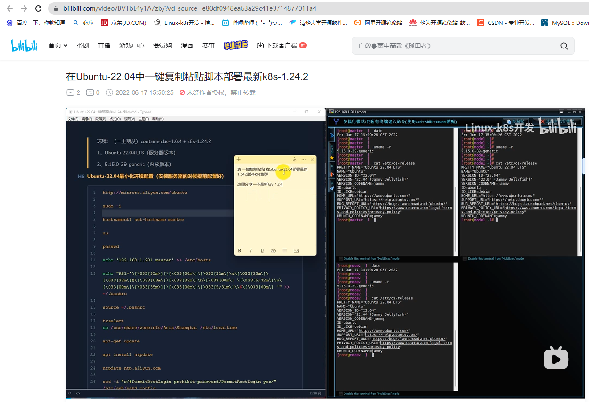Screen dimensions: 589x402
Task: Open Typora's 帮助(H) menu
Action: pyautogui.click(x=158, y=119)
